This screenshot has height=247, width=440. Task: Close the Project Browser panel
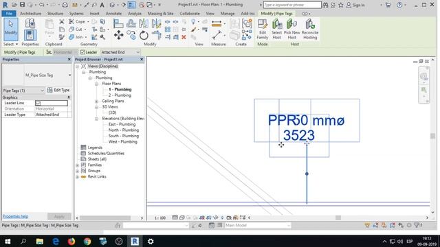click(x=142, y=60)
